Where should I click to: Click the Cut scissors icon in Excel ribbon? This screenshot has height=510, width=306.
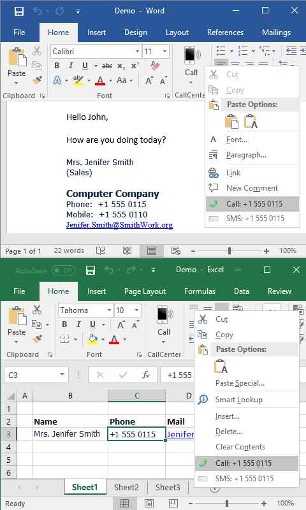tap(37, 310)
